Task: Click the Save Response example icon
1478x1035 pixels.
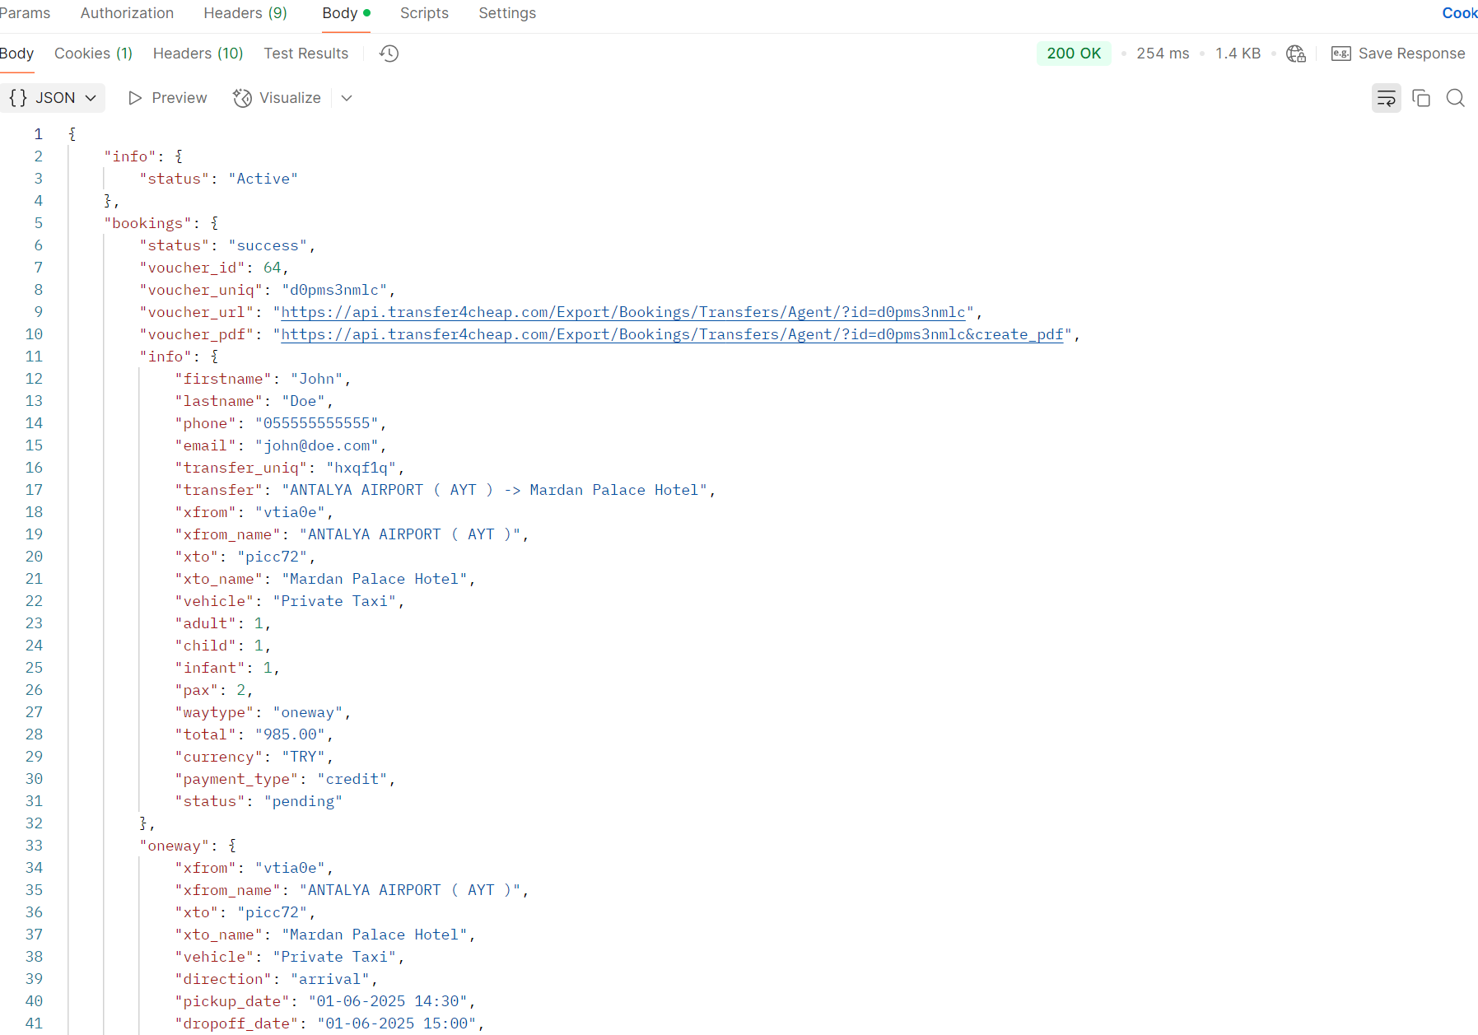Action: [1340, 54]
